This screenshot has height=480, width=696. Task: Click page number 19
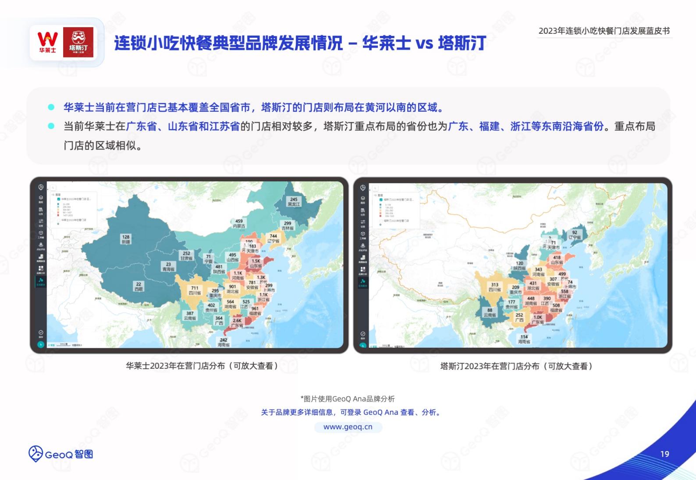[664, 454]
